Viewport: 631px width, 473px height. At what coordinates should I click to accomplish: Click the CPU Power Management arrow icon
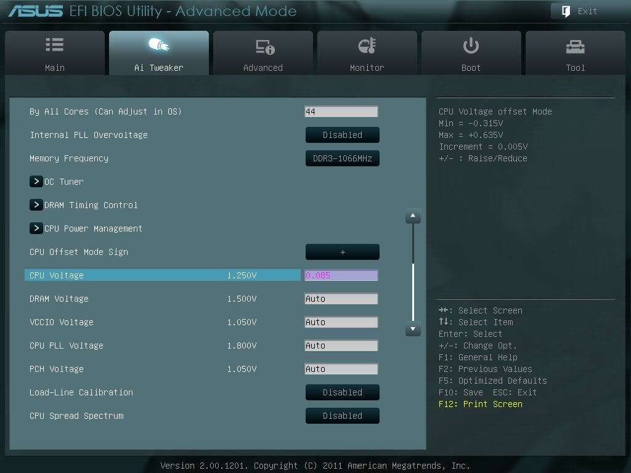coord(36,228)
